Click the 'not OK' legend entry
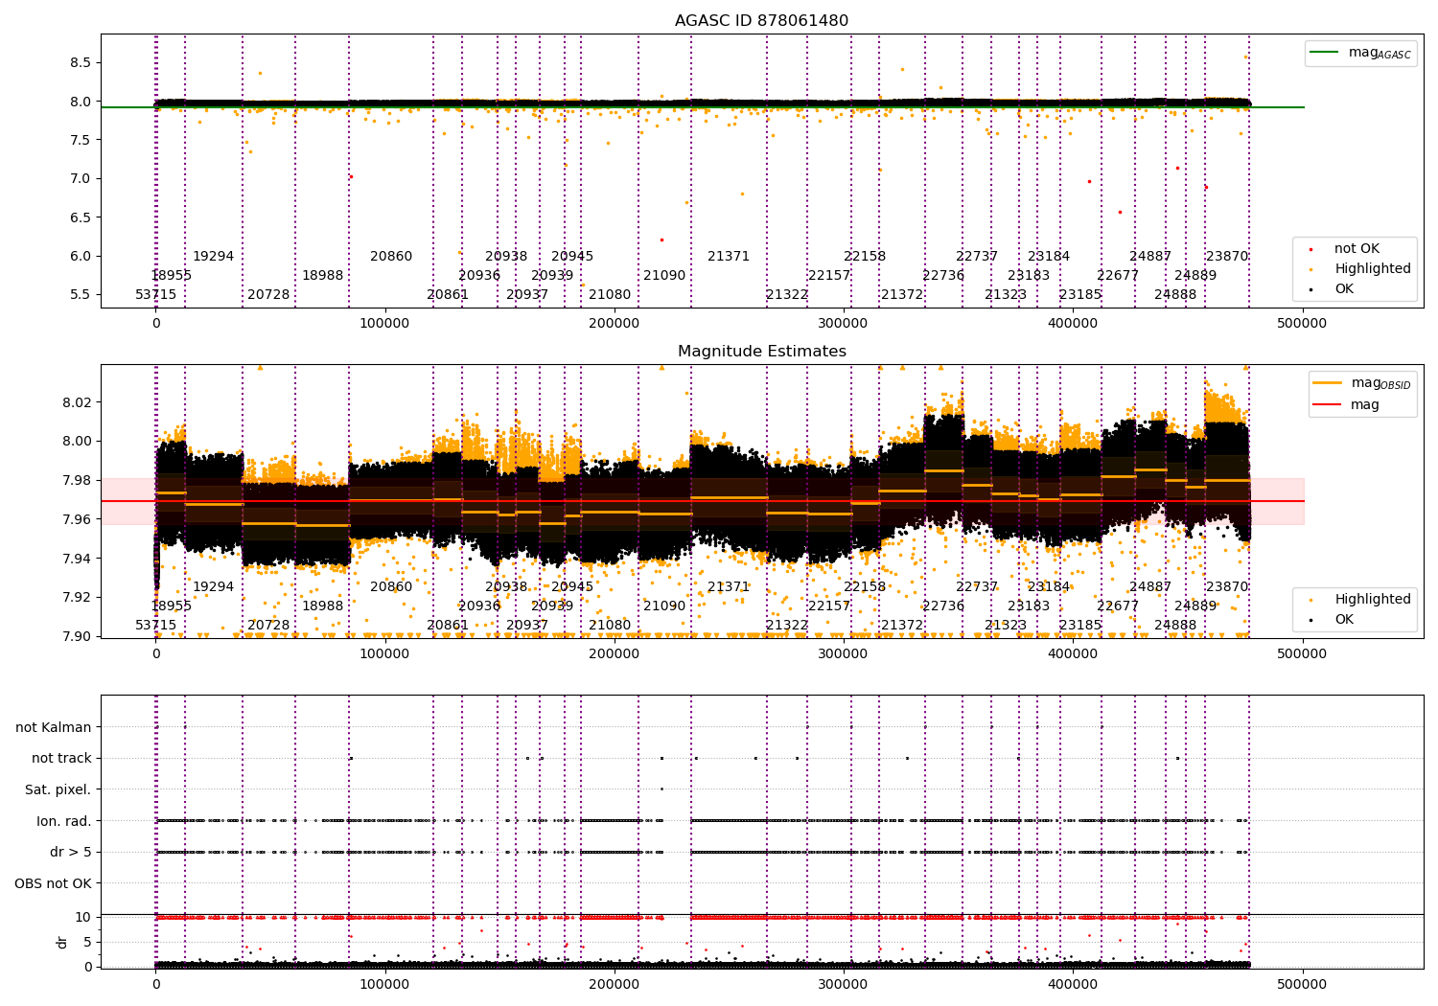Screen dimensions: 1438x1006 tap(1357, 249)
